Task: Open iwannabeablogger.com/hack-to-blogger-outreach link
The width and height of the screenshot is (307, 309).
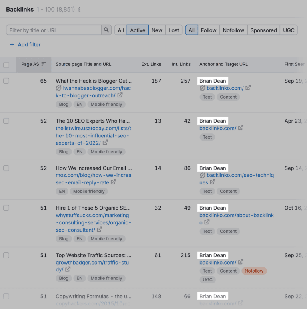Action: point(93,92)
